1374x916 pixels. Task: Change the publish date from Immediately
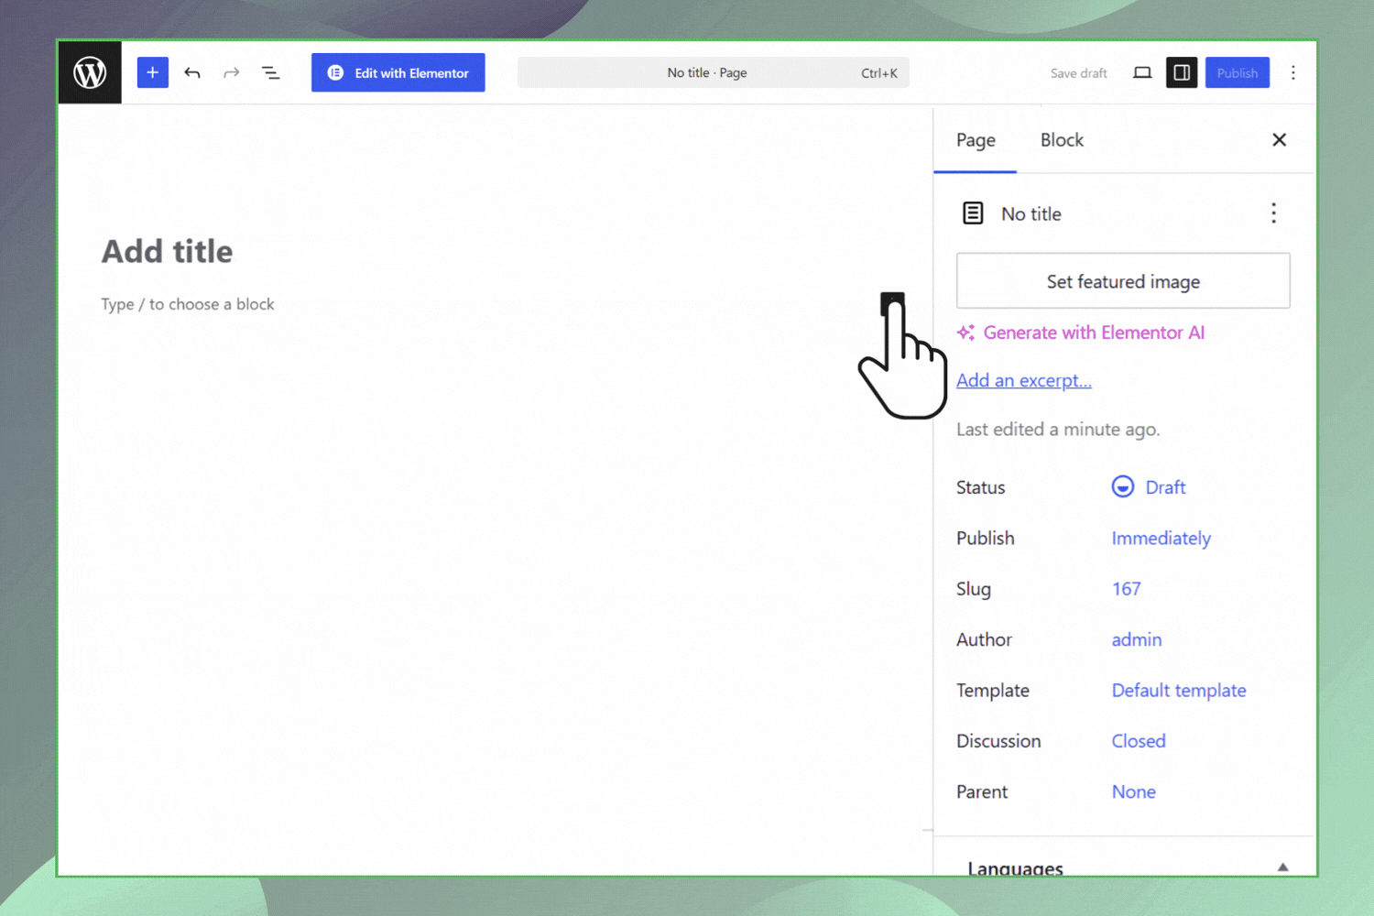1161,538
